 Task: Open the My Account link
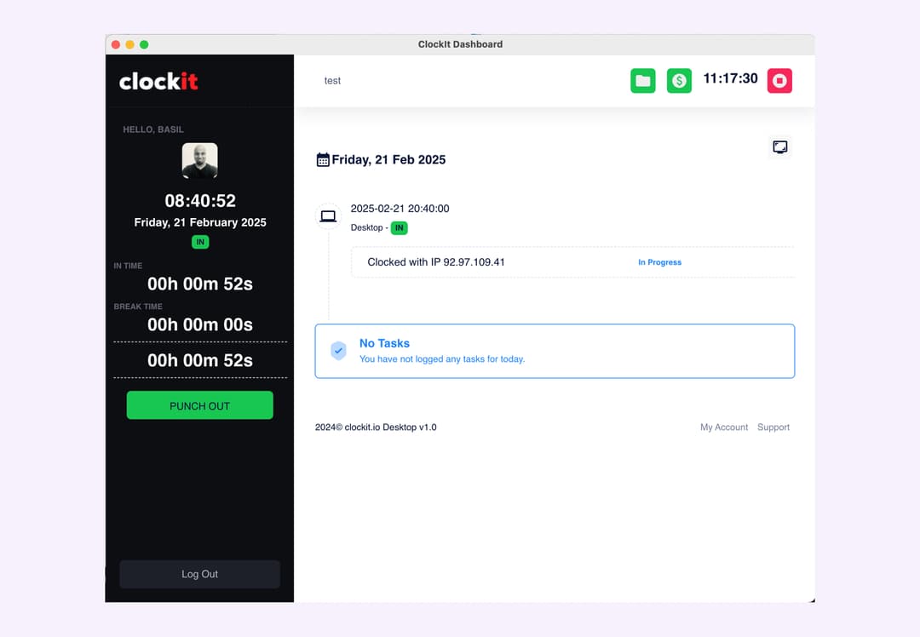point(723,427)
